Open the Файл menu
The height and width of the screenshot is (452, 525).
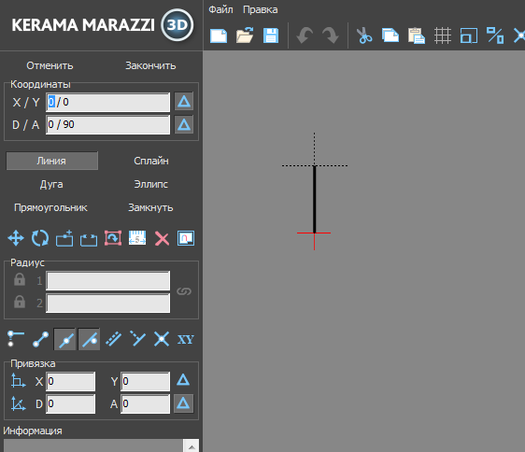[220, 9]
